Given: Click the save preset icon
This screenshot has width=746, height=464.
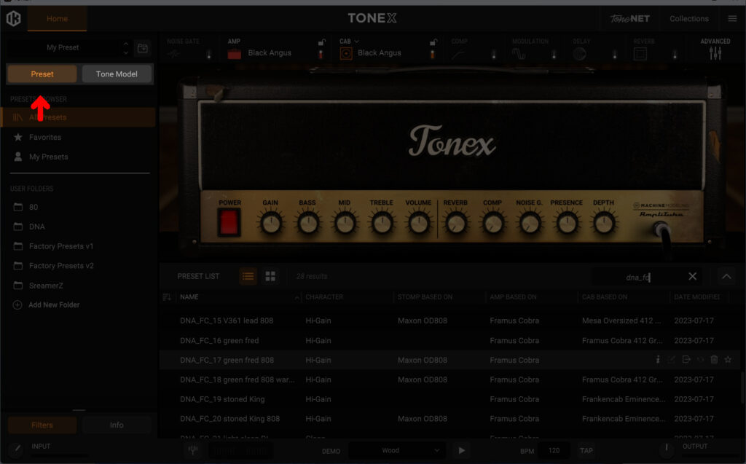Looking at the screenshot, I should point(143,49).
